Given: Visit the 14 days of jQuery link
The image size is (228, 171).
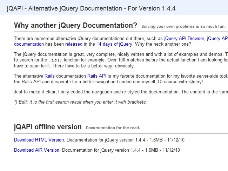Looking at the screenshot, I should tap(114, 44).
